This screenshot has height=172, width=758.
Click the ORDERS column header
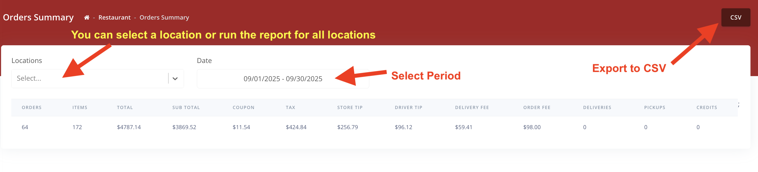point(31,107)
